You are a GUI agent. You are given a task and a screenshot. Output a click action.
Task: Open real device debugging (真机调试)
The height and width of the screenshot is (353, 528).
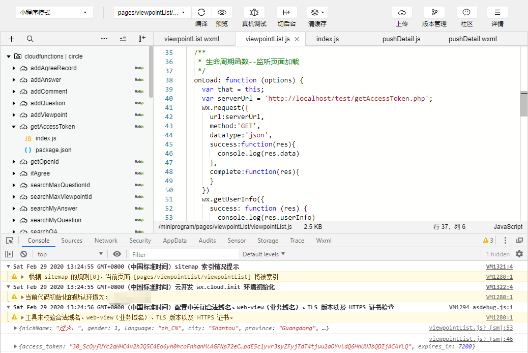point(254,13)
